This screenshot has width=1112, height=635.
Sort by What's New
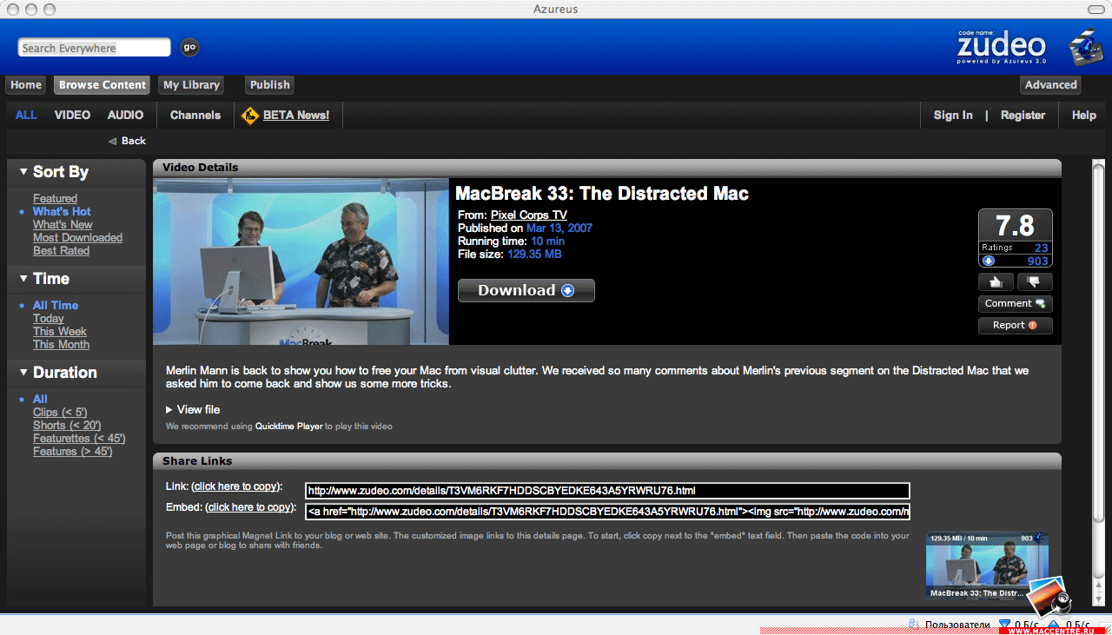[x=63, y=224]
